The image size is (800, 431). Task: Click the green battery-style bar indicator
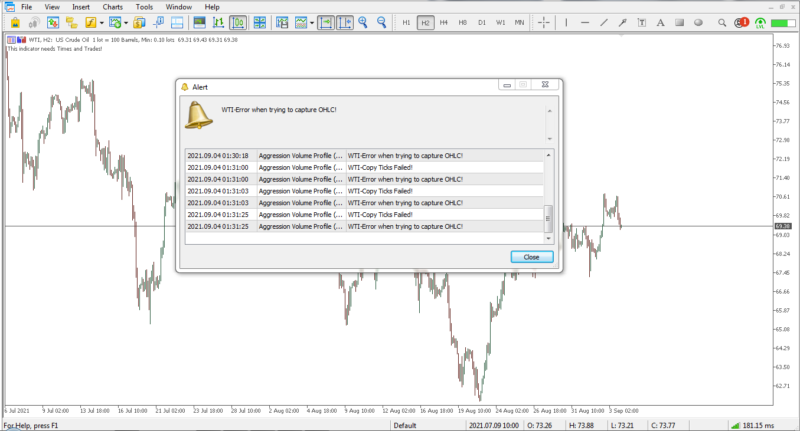coord(783,23)
